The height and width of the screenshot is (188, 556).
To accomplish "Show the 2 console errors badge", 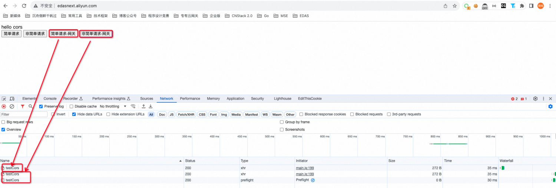I will tap(514, 99).
